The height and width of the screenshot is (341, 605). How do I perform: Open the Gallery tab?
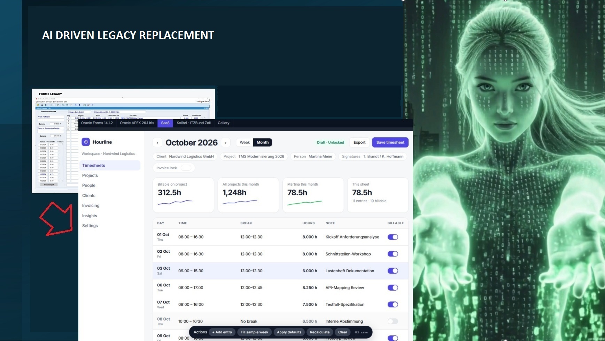click(224, 123)
